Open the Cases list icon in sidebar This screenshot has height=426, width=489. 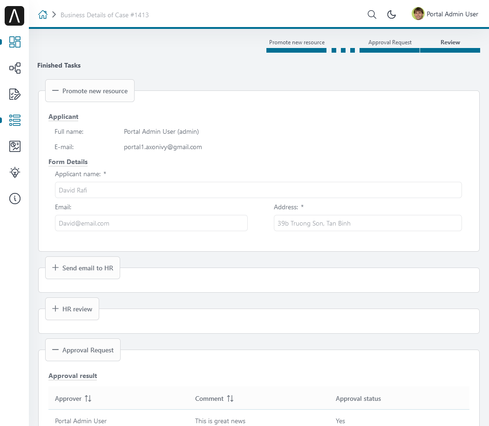pos(14,120)
